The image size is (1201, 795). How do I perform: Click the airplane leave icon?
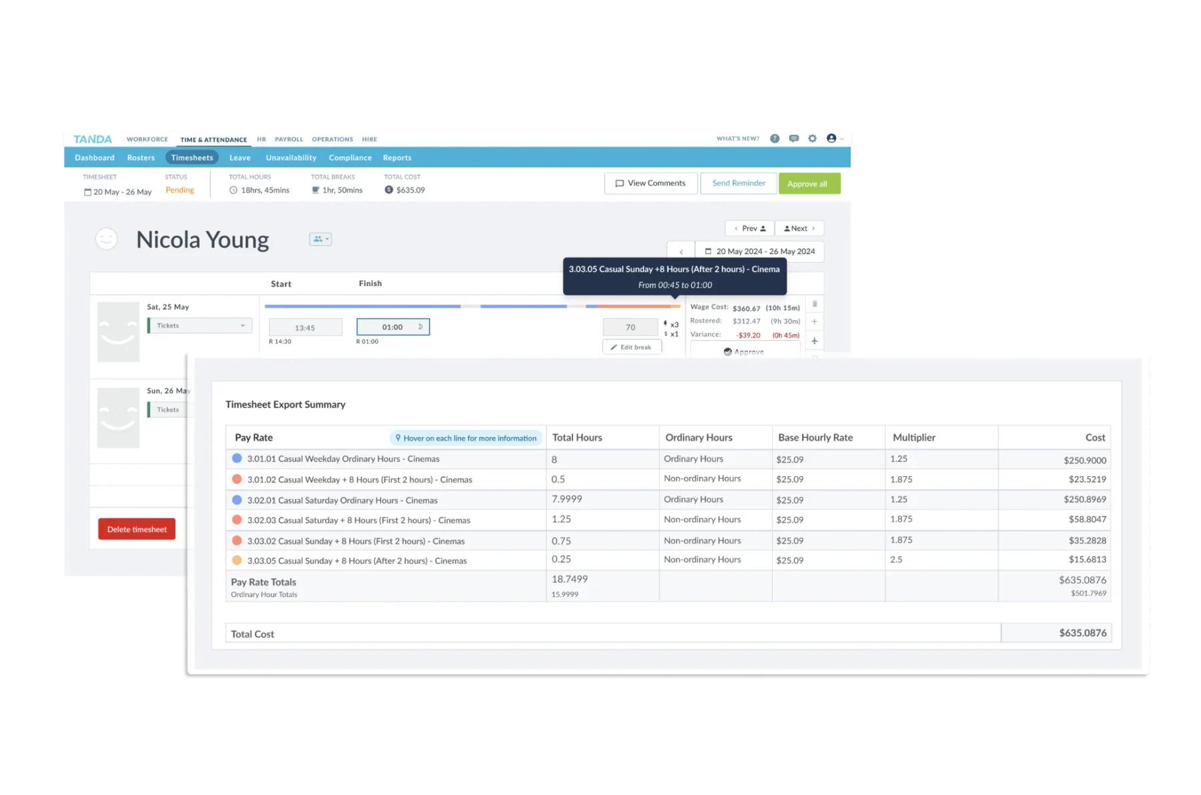pyautogui.click(x=815, y=341)
